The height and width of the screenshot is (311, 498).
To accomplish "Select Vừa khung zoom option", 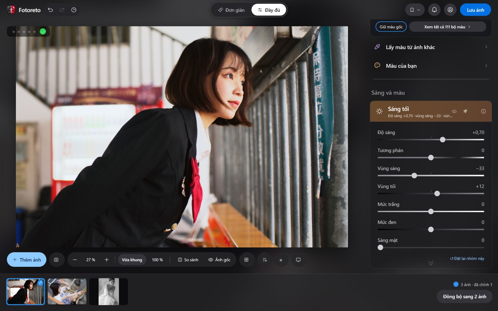I will pyautogui.click(x=132, y=260).
